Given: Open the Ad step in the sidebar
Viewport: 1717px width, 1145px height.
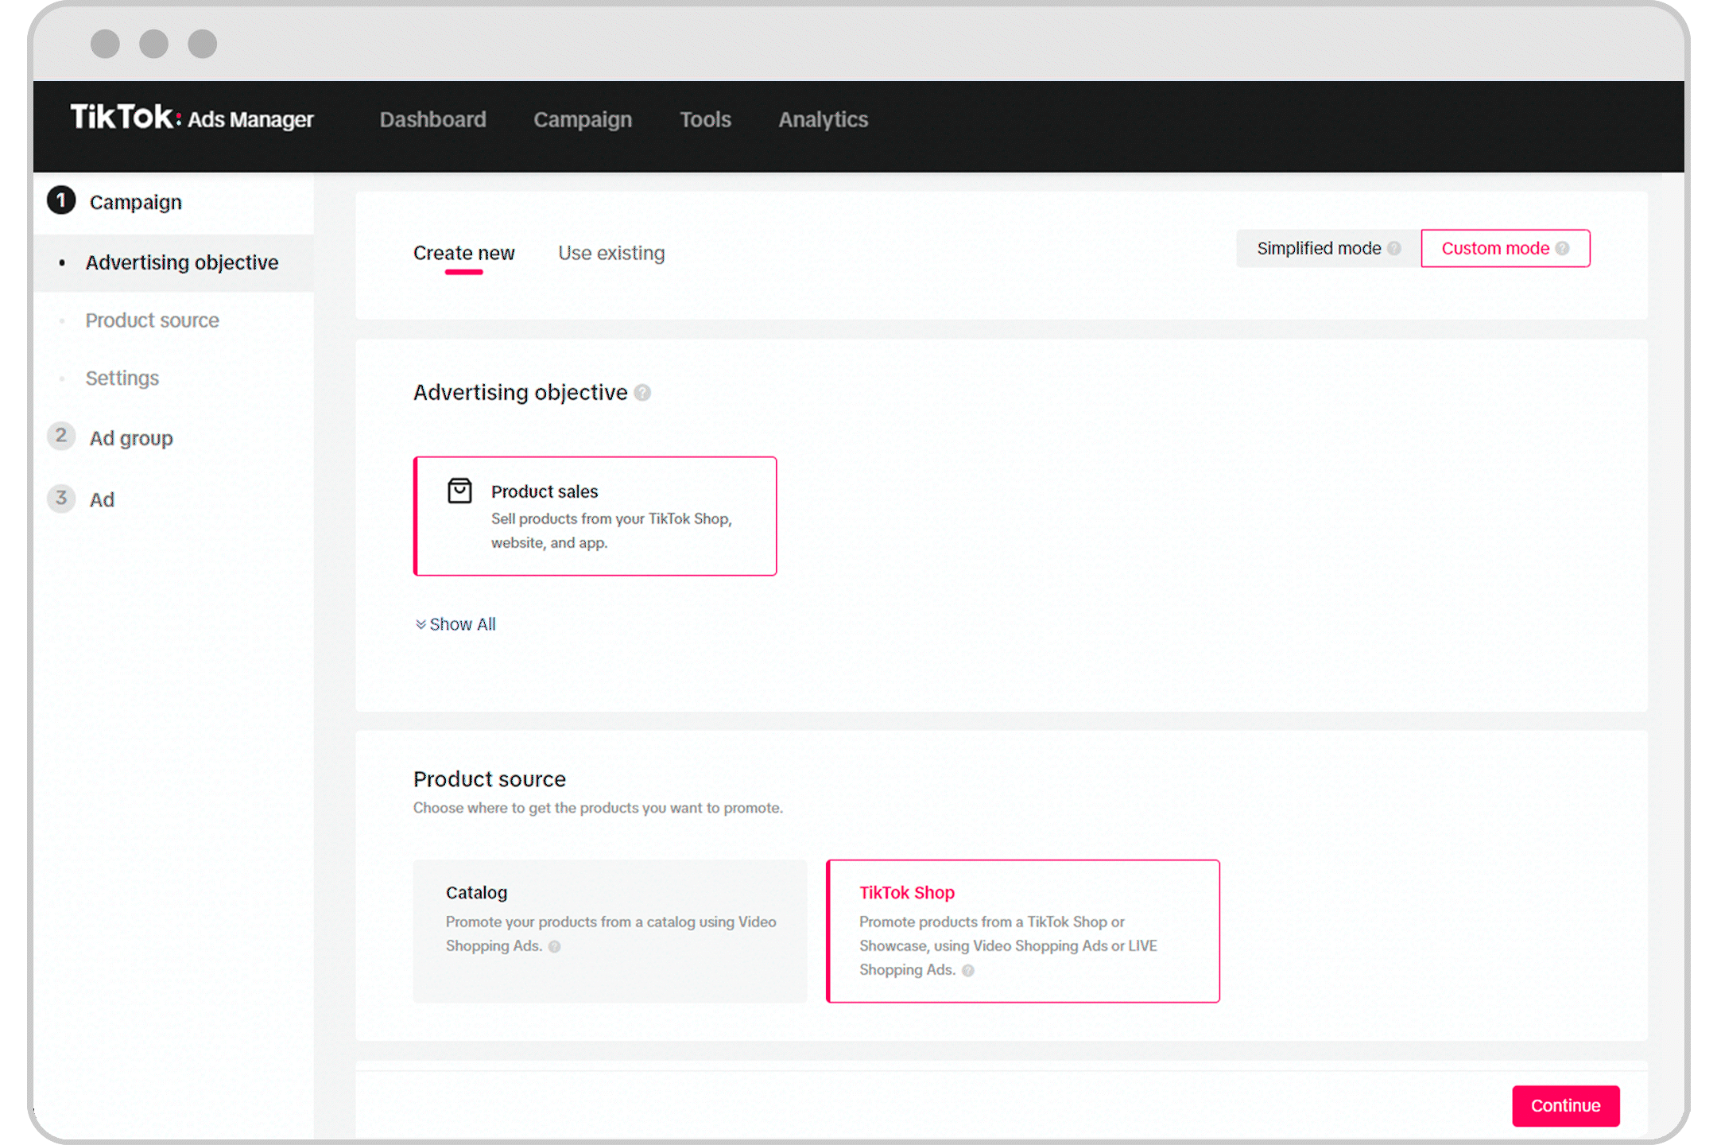Looking at the screenshot, I should coord(102,499).
